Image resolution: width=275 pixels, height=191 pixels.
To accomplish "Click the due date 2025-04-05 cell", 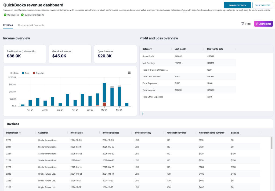I will pos(108,147).
